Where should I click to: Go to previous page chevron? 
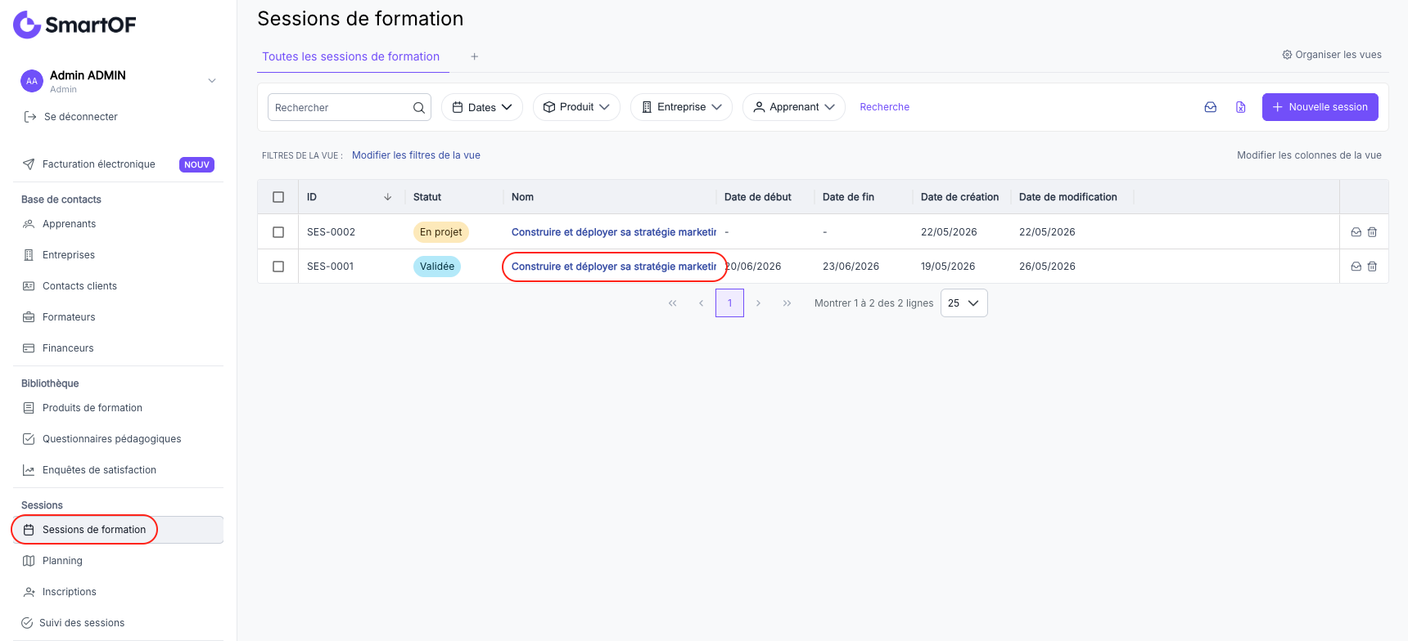pos(702,303)
